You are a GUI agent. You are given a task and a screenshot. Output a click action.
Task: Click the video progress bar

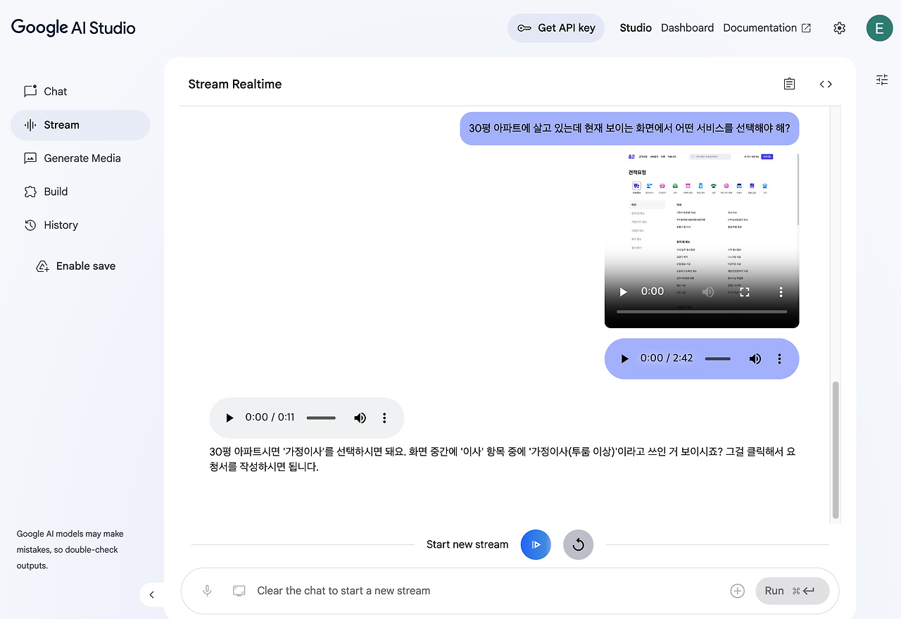point(702,311)
